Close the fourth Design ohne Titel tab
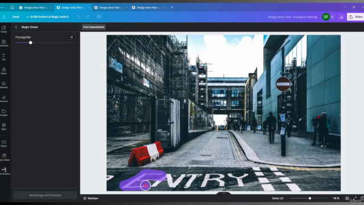Screen dimensions: 364x205 [164, 7]
